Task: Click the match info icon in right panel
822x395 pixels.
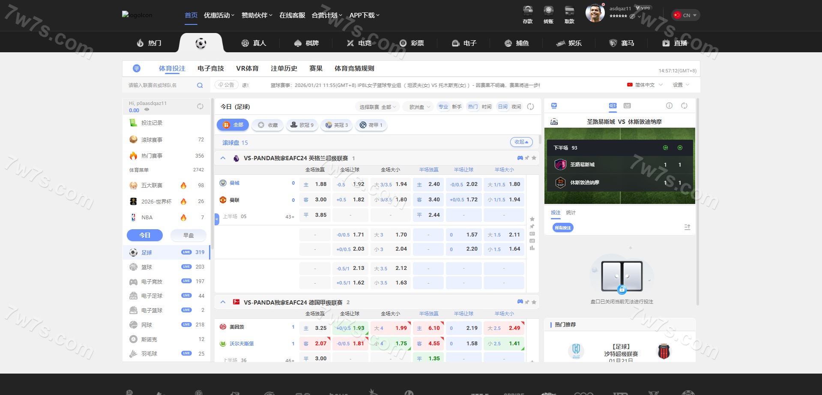Action: coord(669,106)
